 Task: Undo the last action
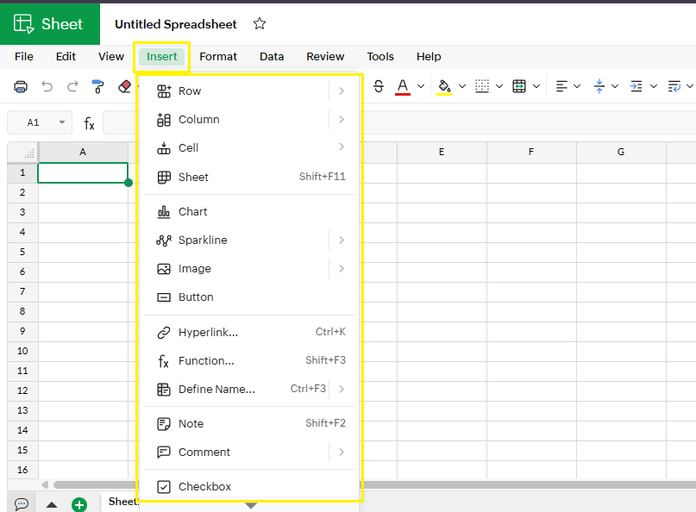(x=48, y=86)
